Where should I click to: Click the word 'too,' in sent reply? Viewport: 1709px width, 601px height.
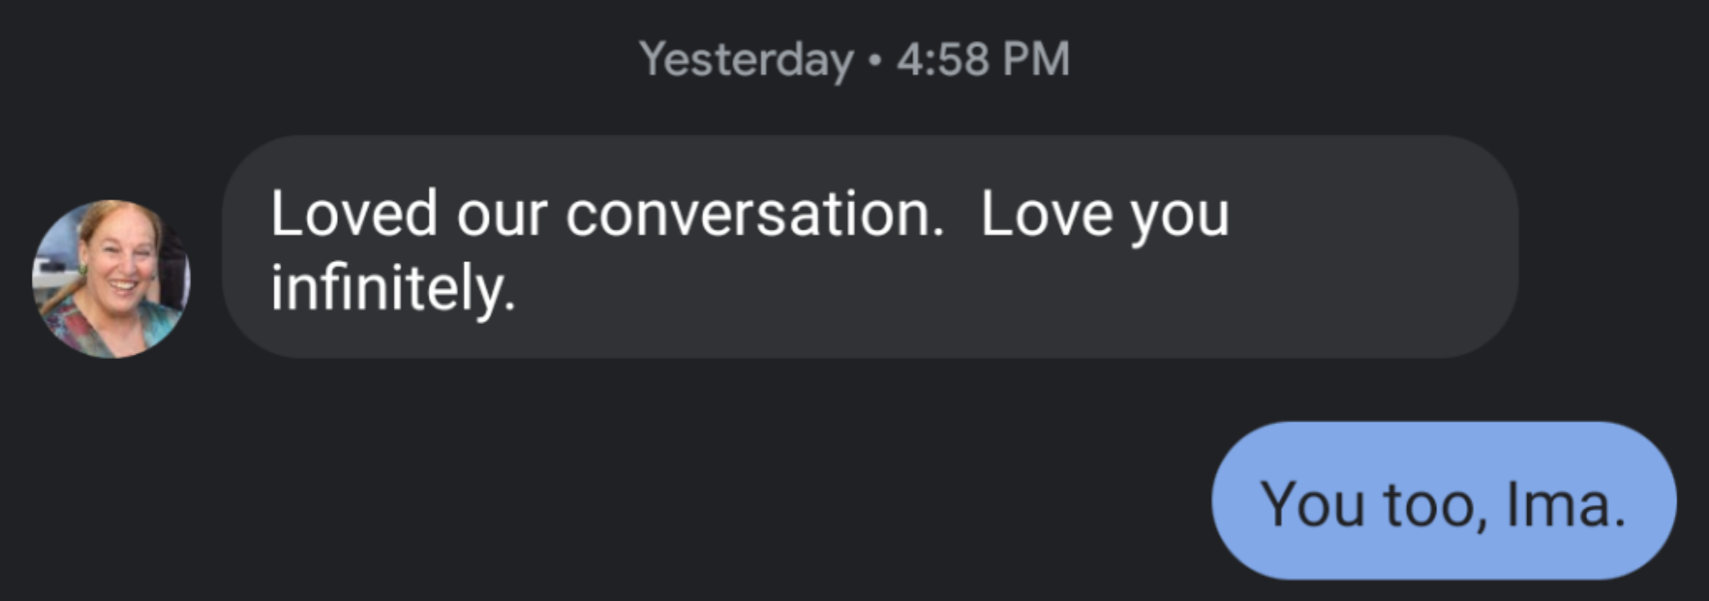(x=1435, y=506)
